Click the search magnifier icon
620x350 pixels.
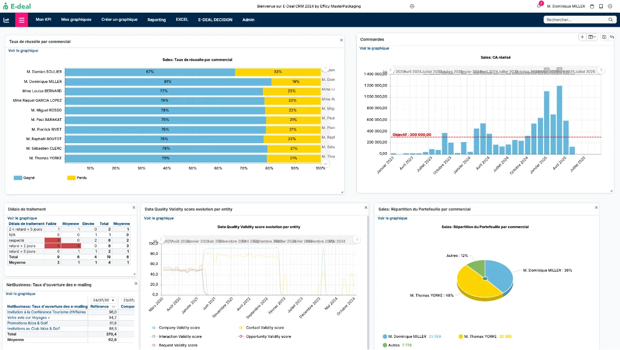(611, 20)
